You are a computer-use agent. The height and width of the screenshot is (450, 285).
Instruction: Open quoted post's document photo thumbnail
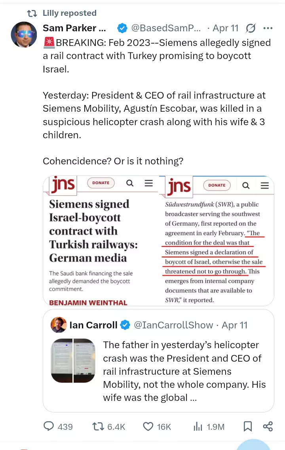click(x=73, y=360)
